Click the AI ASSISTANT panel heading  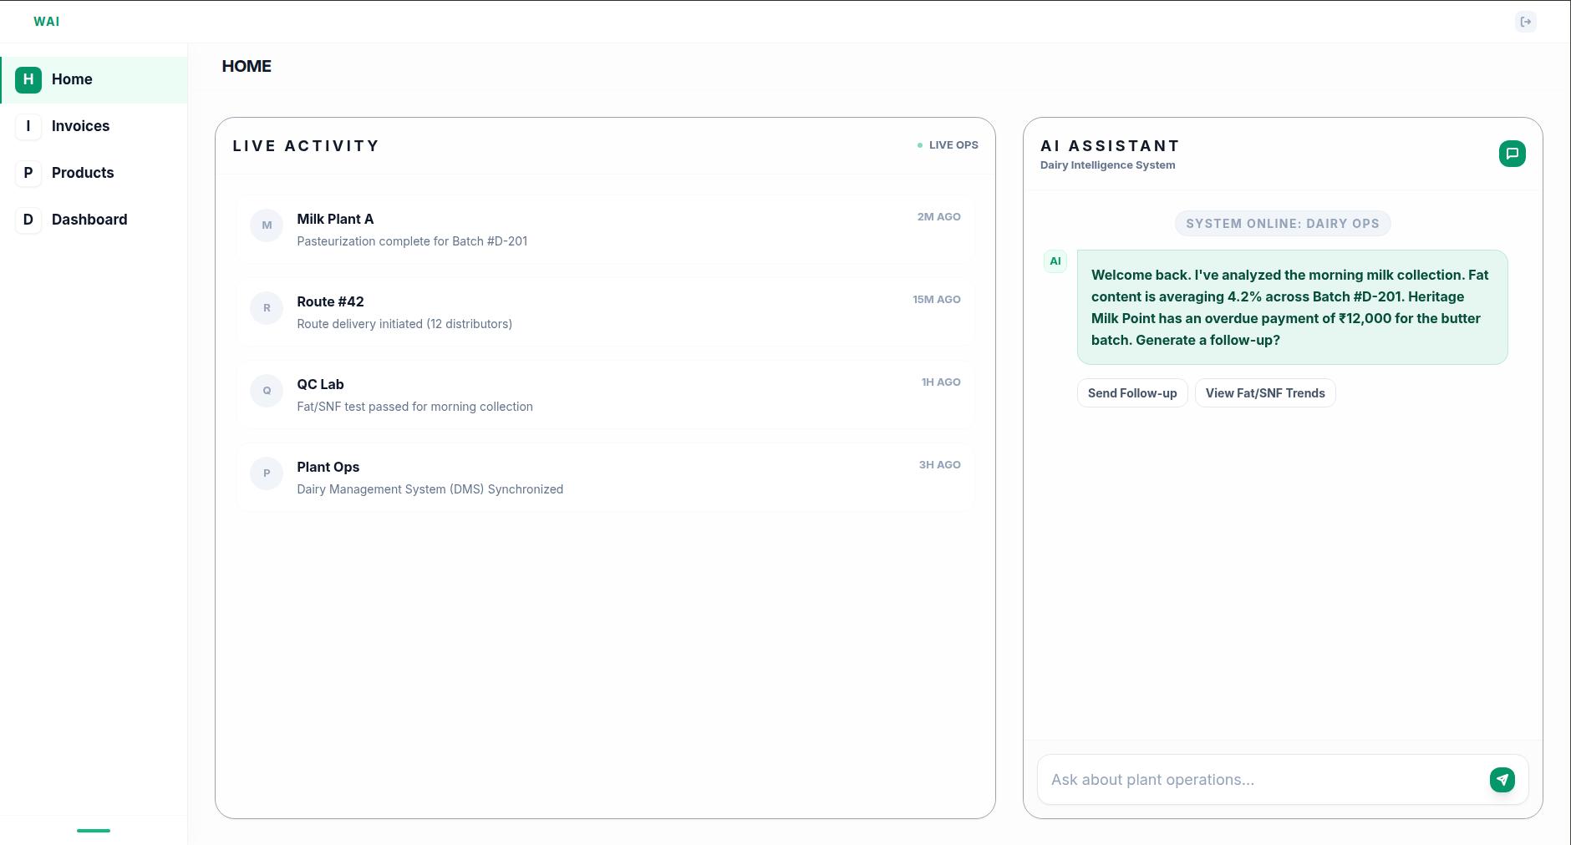[1110, 146]
